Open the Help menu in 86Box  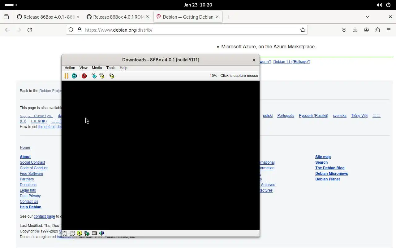[123, 68]
